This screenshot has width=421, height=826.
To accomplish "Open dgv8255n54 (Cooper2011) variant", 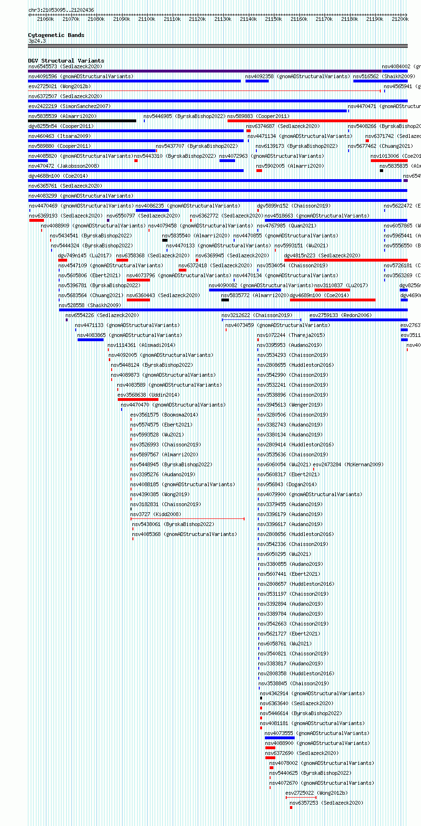I will pos(61,126).
